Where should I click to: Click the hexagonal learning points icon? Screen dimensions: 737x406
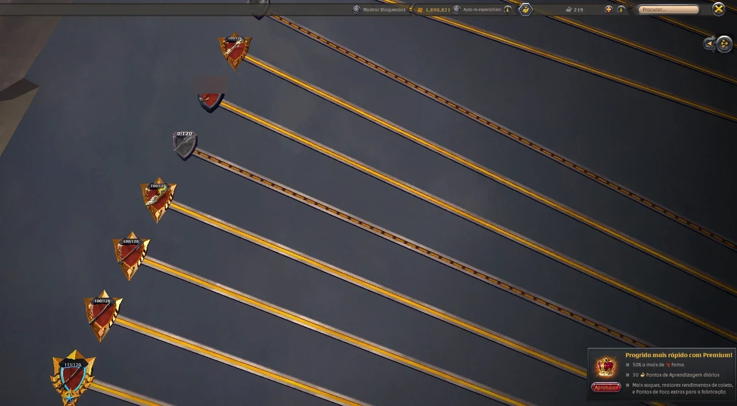[x=525, y=9]
